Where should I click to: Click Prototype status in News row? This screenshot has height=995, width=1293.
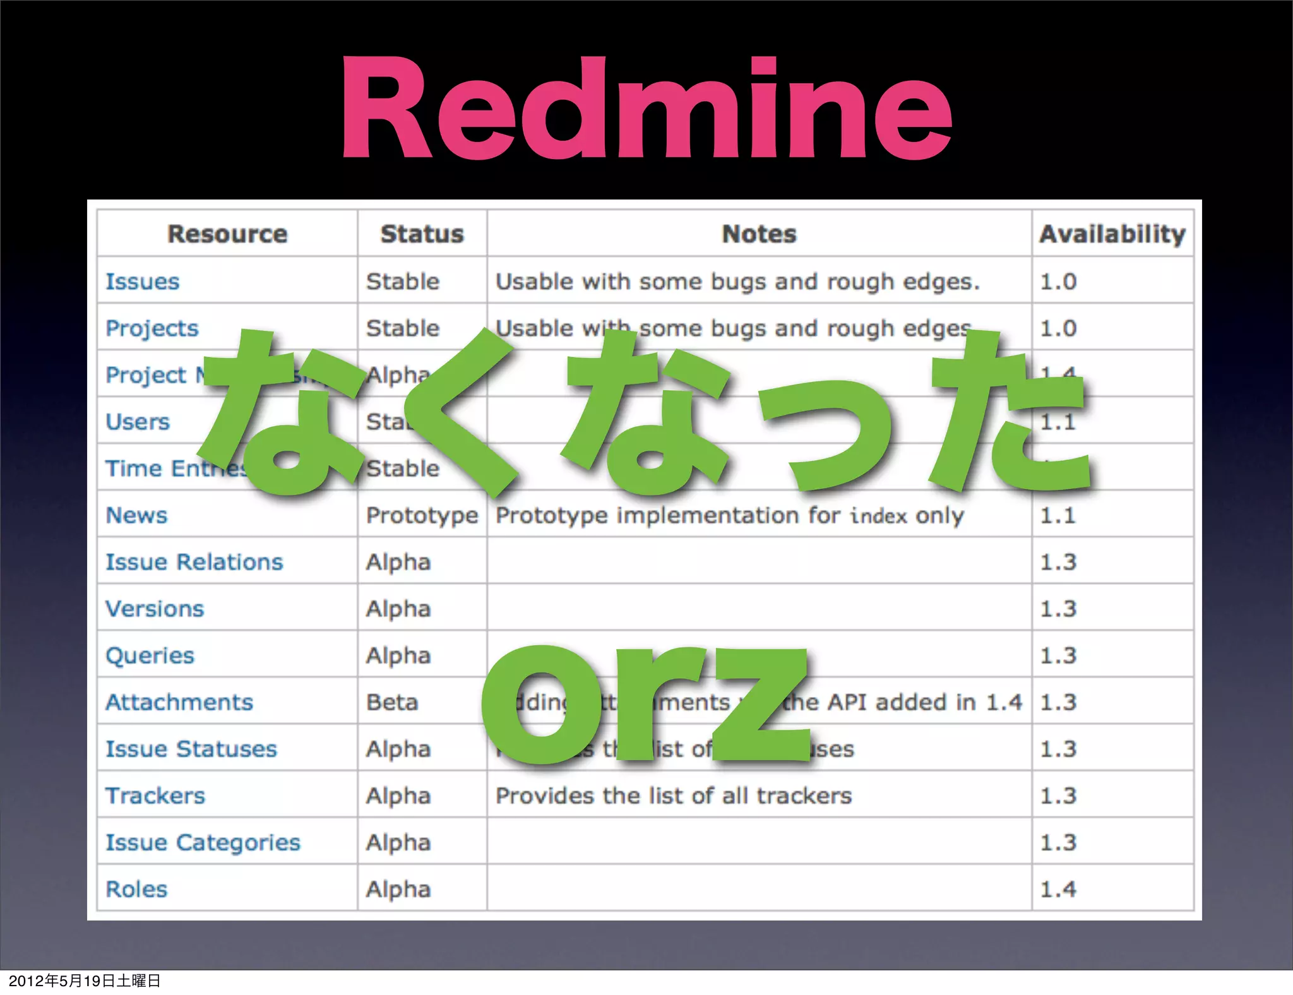(x=422, y=516)
